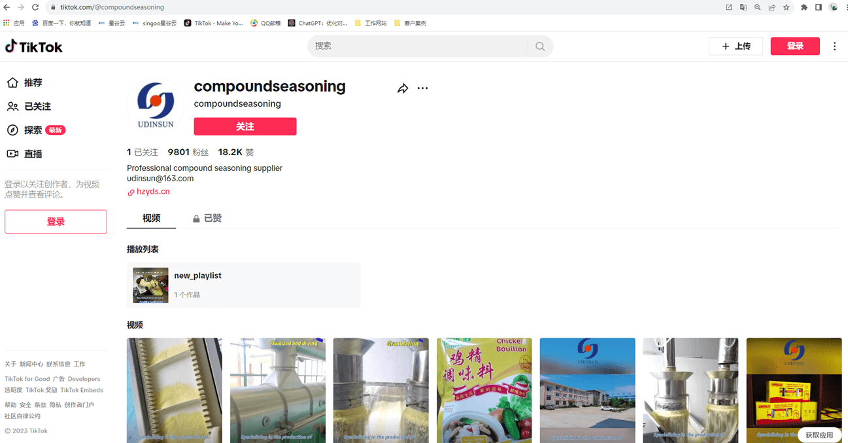Open the 直播 live page
The height and width of the screenshot is (443, 848).
(25, 154)
